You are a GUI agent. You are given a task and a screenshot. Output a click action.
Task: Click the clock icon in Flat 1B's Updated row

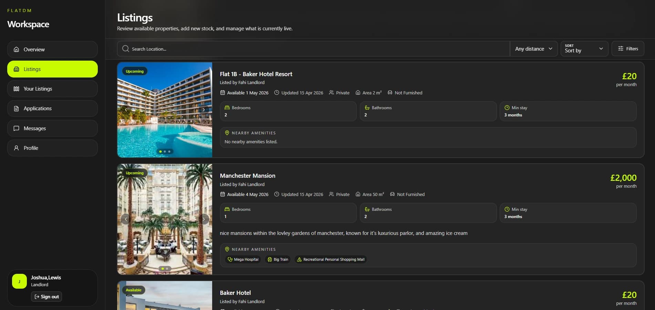(277, 93)
